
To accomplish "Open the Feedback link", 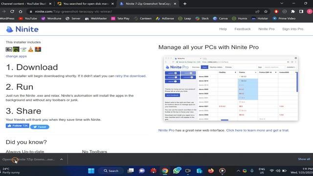I will click(243, 29).
